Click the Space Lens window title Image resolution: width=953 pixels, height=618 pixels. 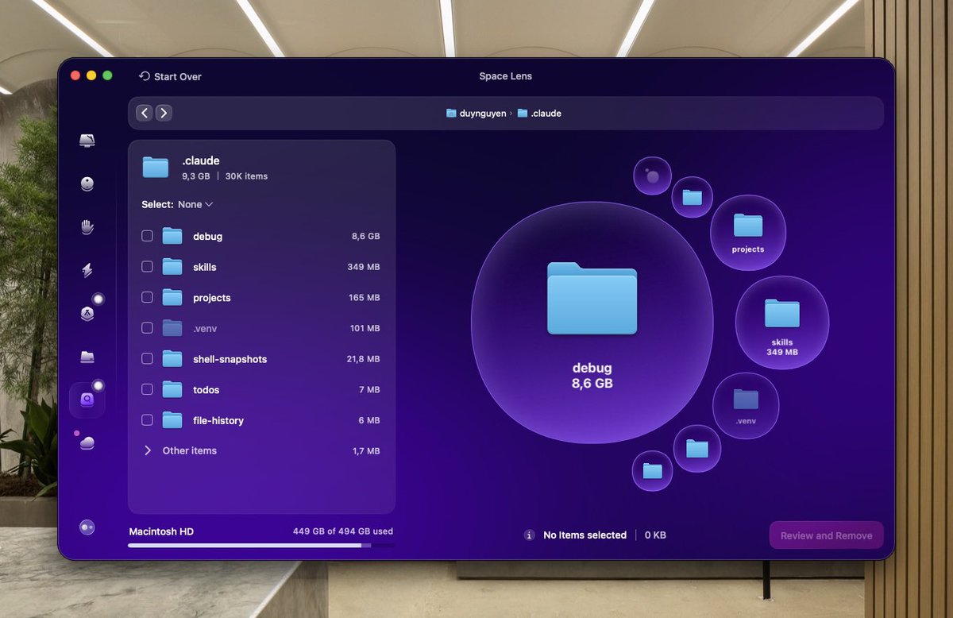[x=506, y=76]
